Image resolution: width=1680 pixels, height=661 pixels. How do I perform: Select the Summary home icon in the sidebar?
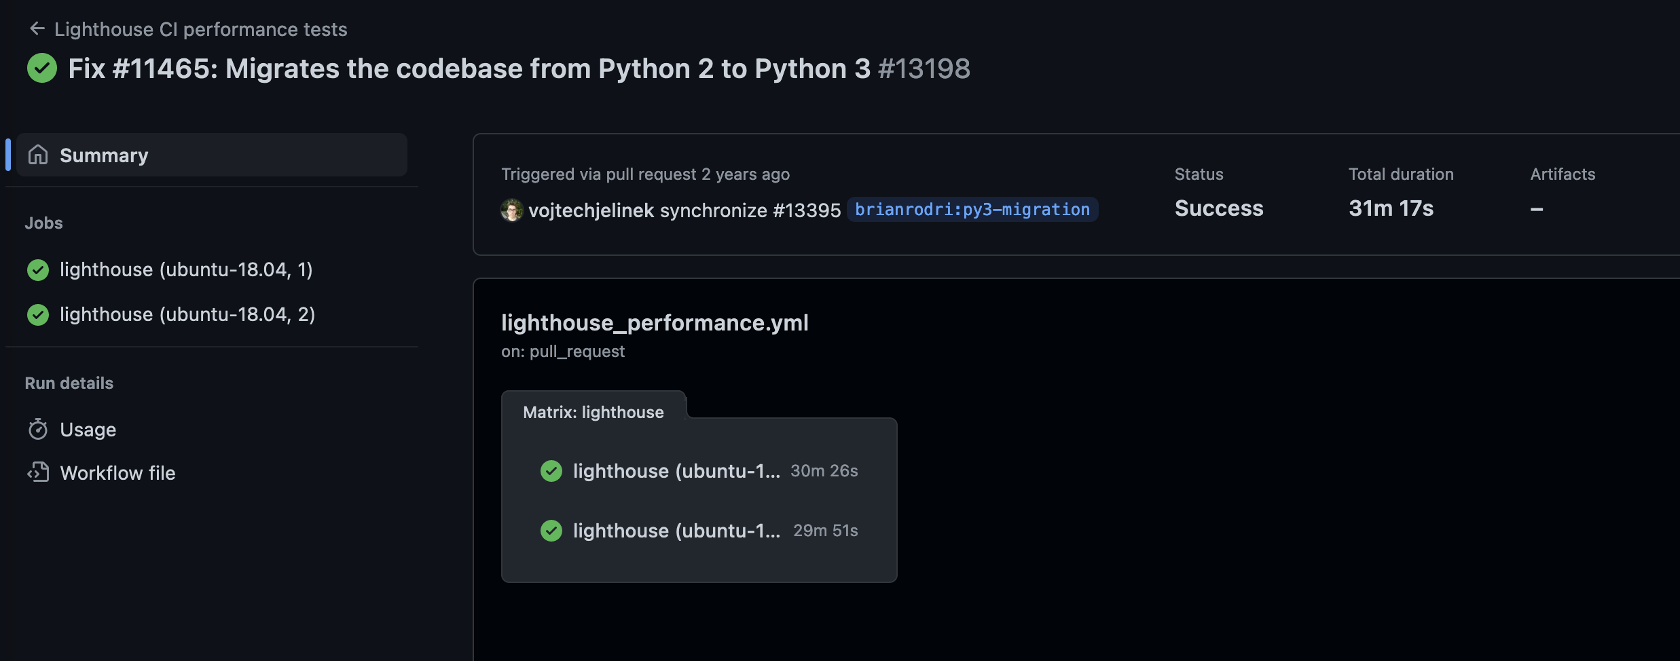pyautogui.click(x=39, y=155)
